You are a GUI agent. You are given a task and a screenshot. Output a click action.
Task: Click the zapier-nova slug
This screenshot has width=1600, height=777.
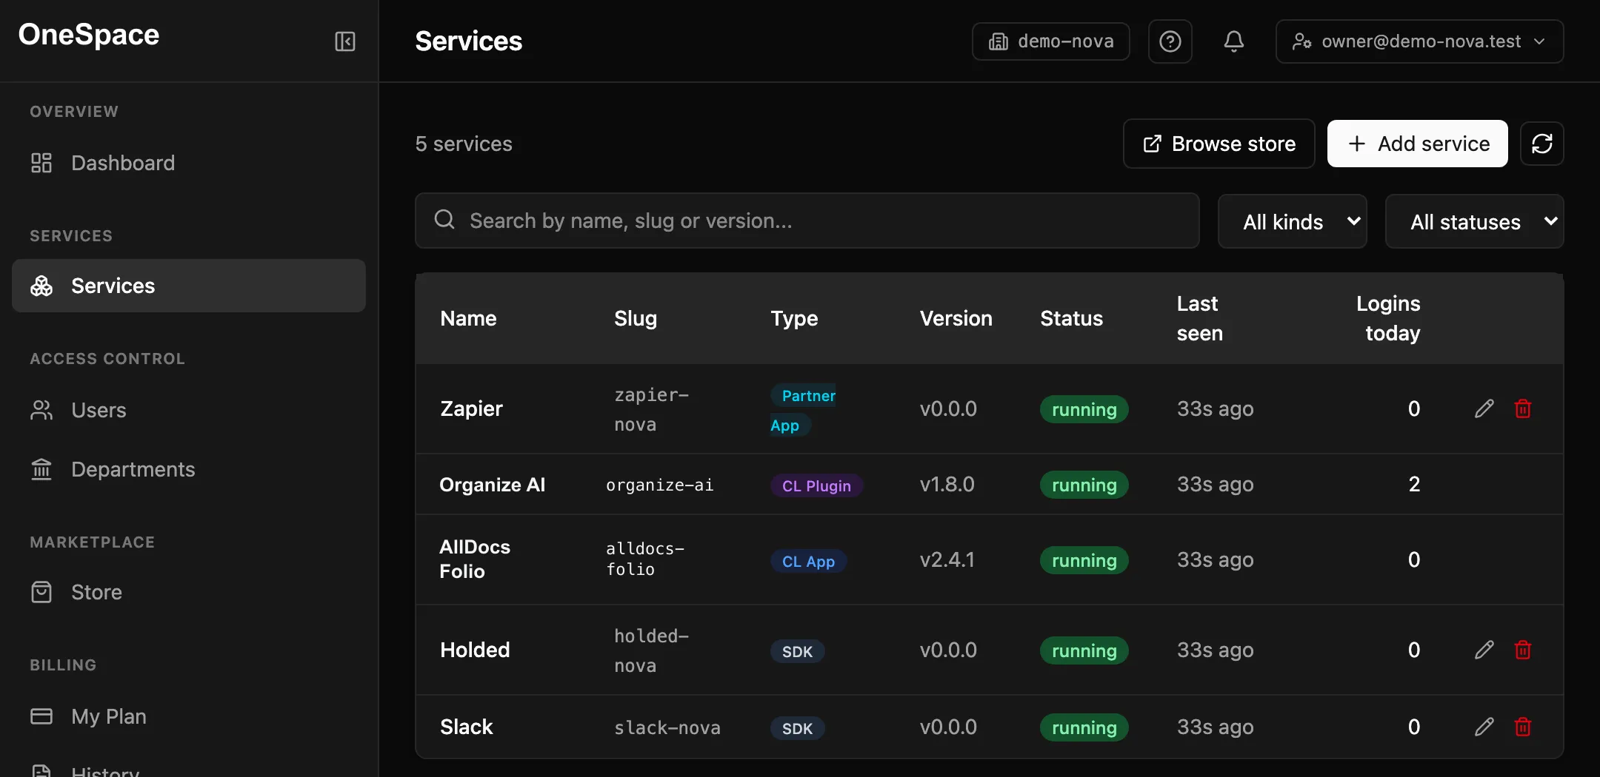point(651,409)
